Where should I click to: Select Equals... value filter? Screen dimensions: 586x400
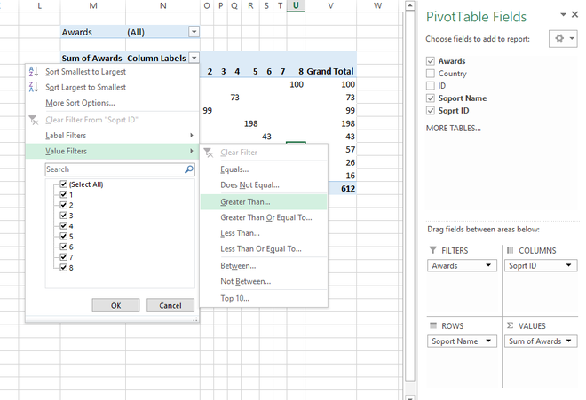point(264,169)
